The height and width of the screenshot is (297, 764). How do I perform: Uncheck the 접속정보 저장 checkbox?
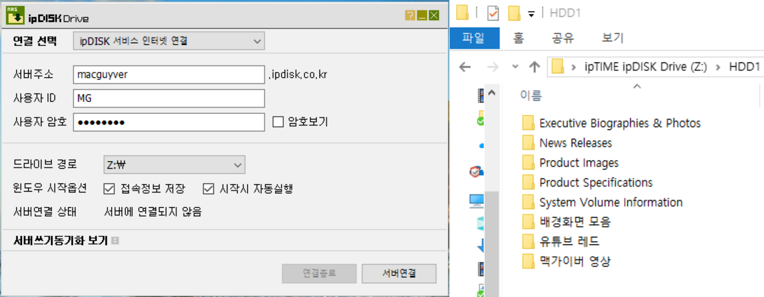(109, 189)
